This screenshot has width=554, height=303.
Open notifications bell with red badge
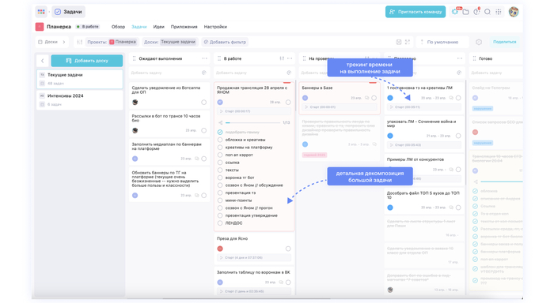tap(455, 12)
